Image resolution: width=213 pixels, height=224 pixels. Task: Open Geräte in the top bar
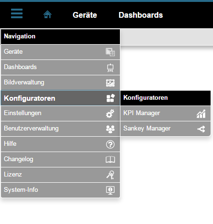[x=85, y=15]
